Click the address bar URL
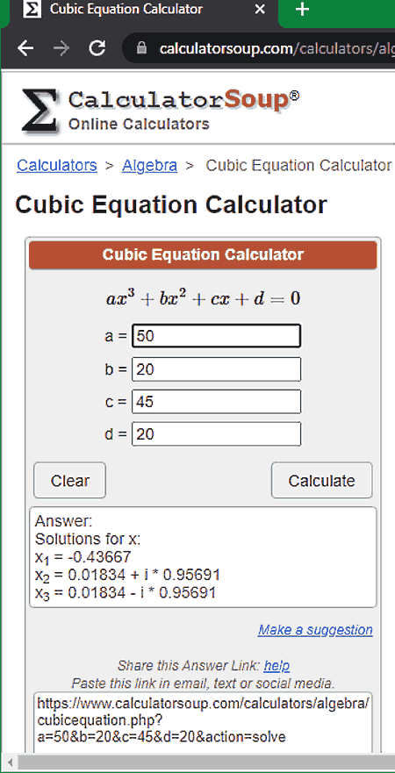Screen dimensions: 395x773 (276, 49)
